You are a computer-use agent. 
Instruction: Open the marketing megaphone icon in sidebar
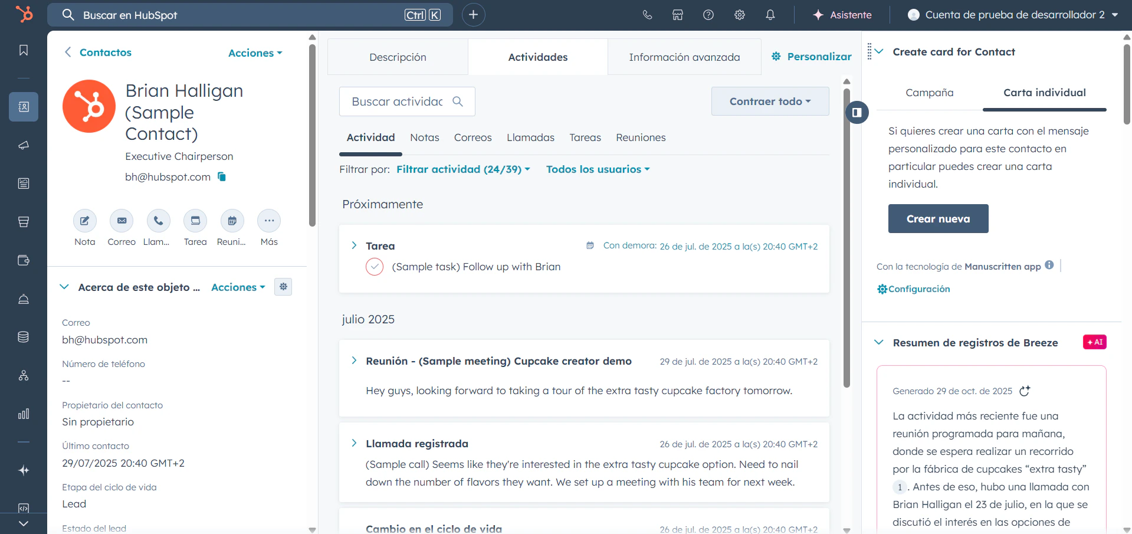point(23,145)
